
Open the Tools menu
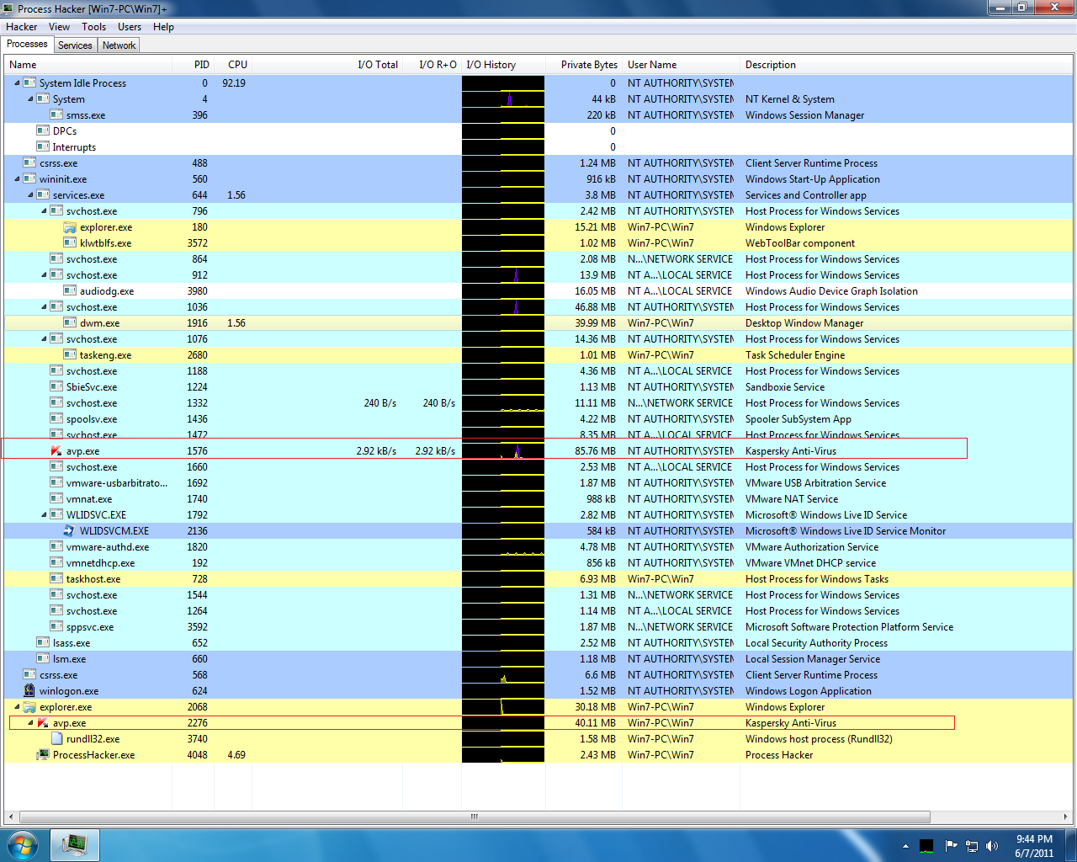point(93,27)
